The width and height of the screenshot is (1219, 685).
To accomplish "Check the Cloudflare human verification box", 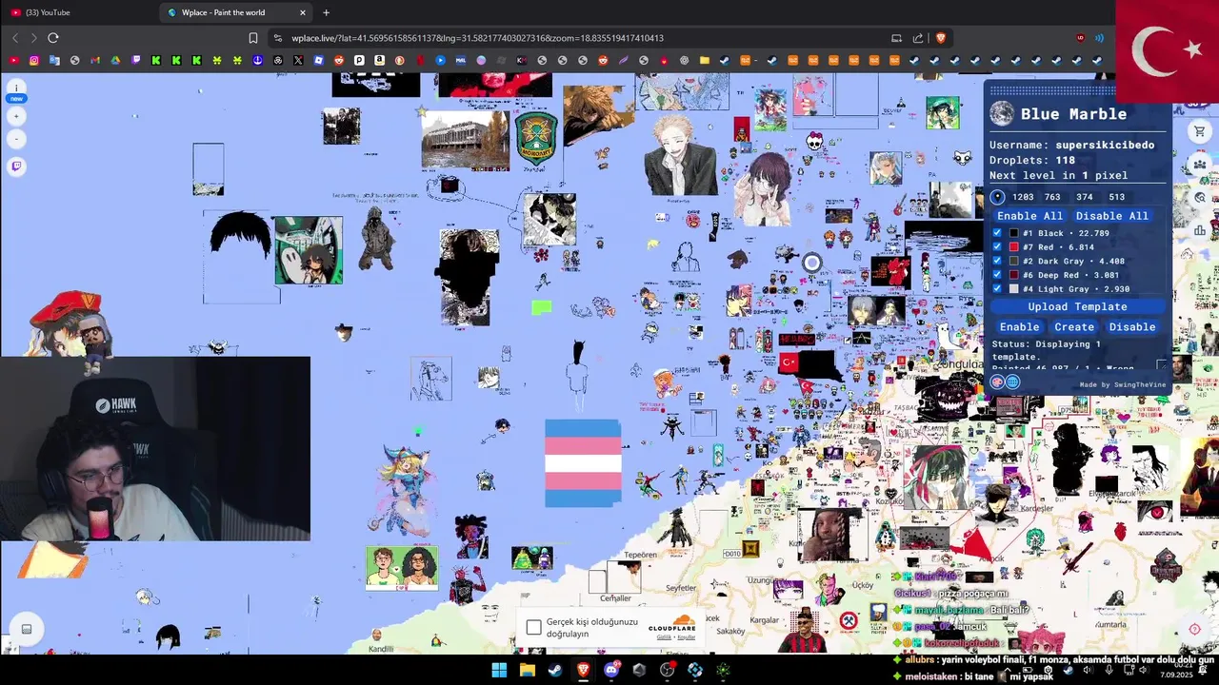I will click(534, 628).
